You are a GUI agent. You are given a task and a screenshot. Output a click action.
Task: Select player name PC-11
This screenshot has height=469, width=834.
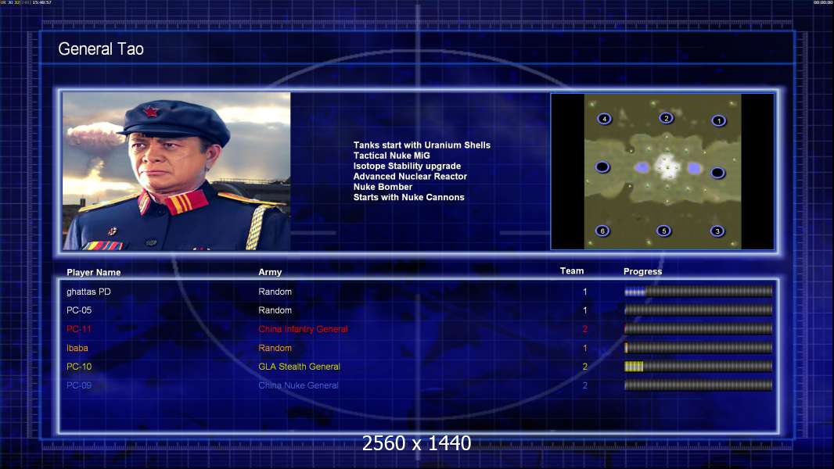(79, 329)
